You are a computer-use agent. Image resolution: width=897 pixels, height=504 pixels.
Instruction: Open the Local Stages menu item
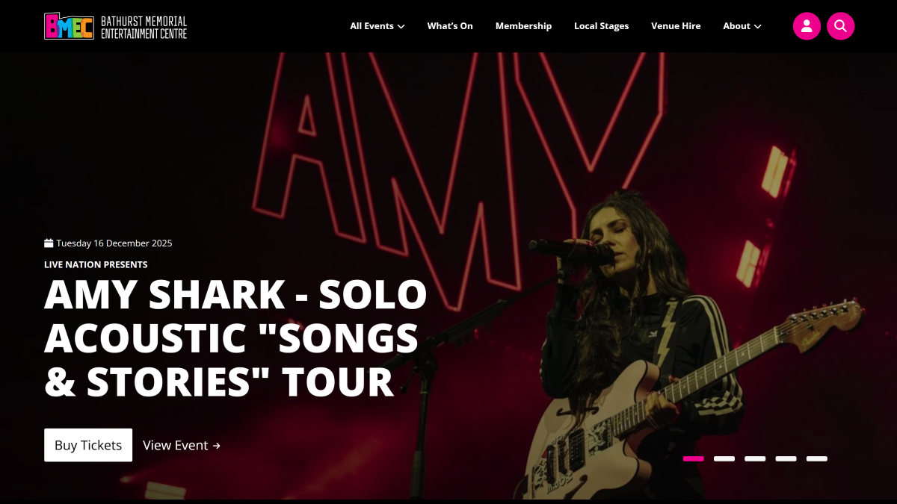tap(601, 26)
